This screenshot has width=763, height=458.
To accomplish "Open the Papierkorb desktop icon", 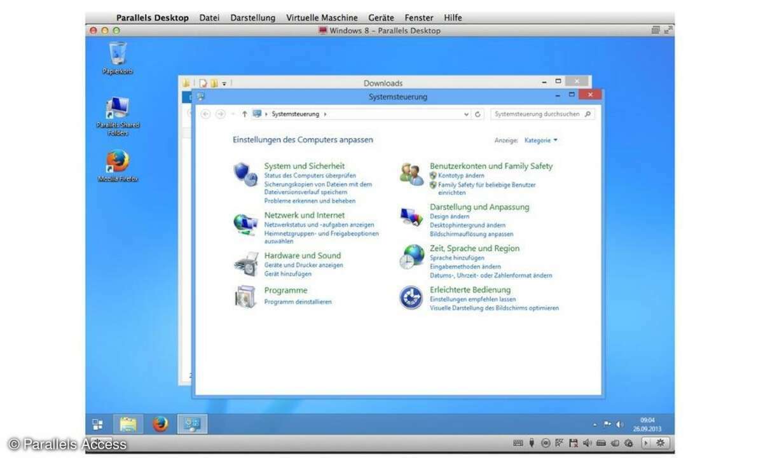I will 118,59.
